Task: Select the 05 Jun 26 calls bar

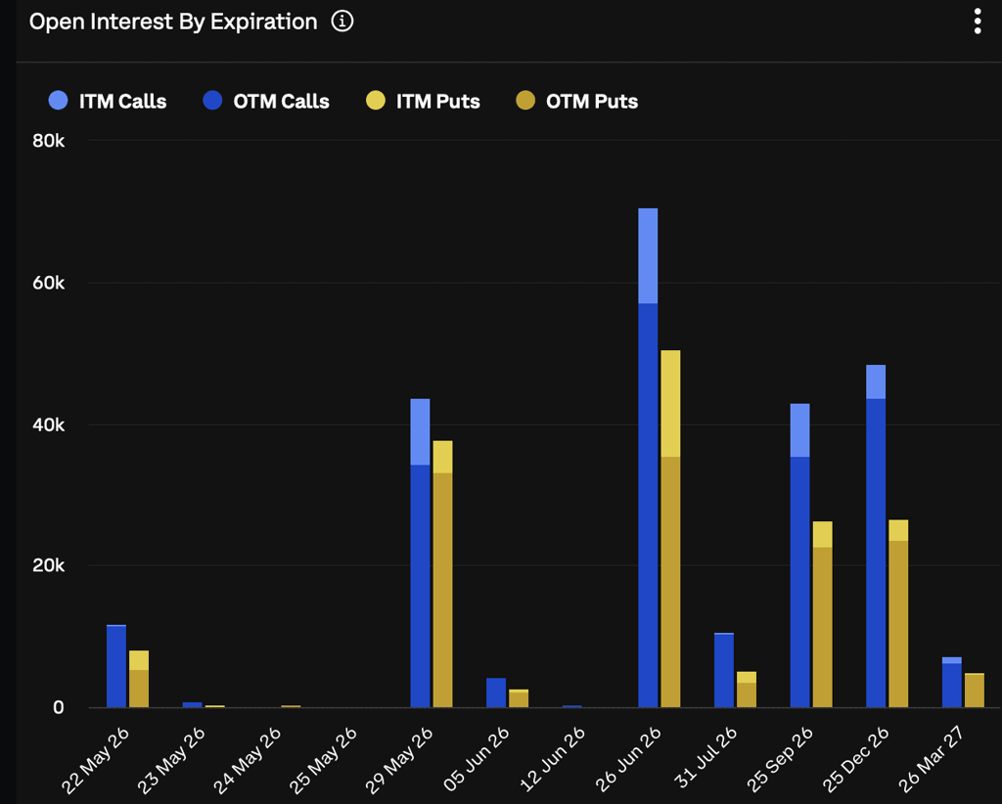Action: click(x=496, y=692)
